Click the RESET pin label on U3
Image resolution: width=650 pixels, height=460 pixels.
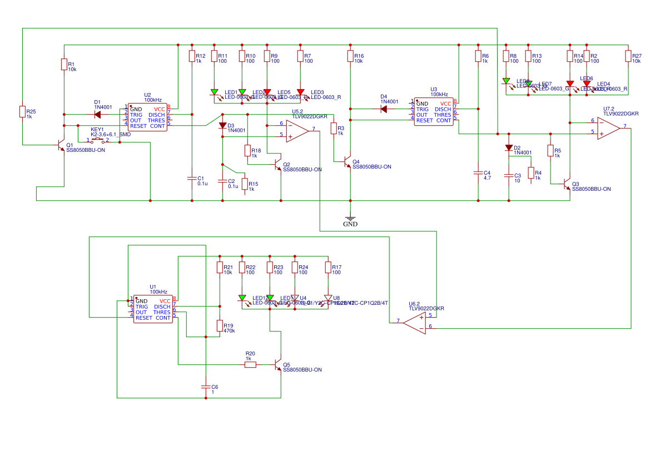point(424,121)
